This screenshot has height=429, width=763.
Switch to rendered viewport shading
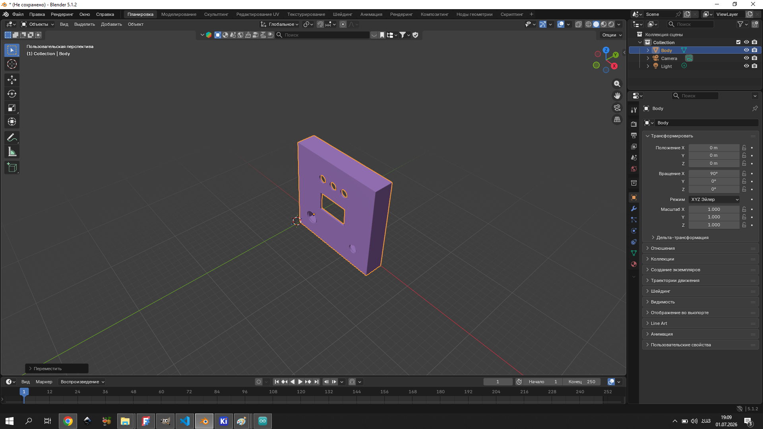click(611, 24)
